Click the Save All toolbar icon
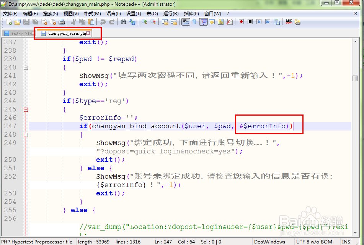The image size is (364, 245). [x=35, y=22]
